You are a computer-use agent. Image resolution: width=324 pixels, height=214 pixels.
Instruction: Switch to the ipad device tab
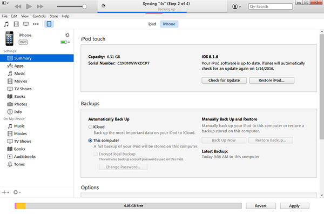[152, 24]
